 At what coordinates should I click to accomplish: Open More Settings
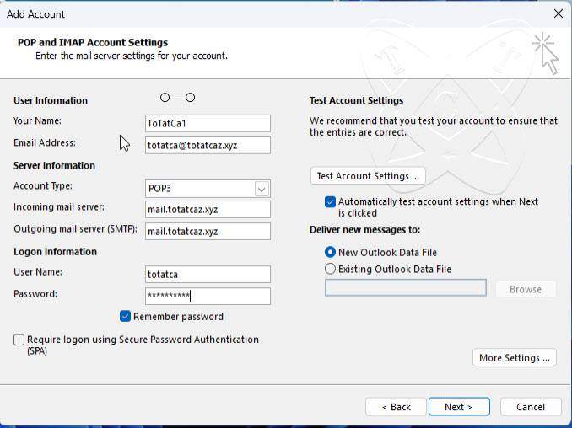coord(515,358)
